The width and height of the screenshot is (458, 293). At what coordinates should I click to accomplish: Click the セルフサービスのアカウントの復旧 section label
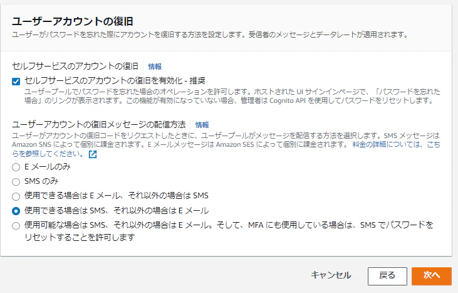75,66
